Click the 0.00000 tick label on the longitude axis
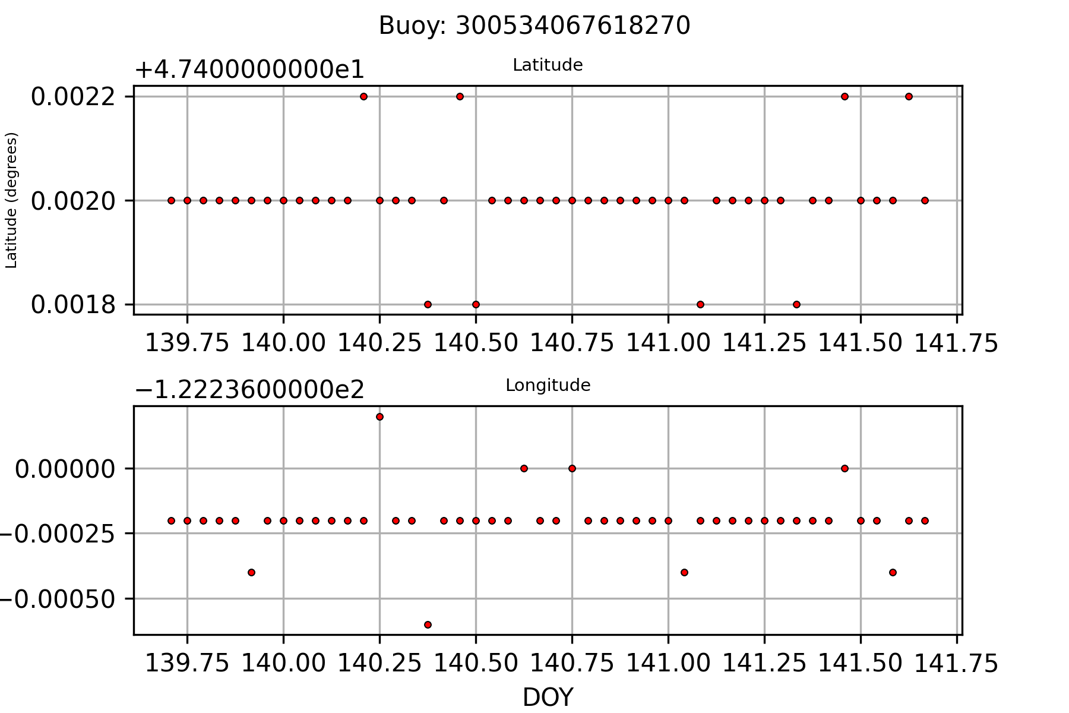 point(65,469)
